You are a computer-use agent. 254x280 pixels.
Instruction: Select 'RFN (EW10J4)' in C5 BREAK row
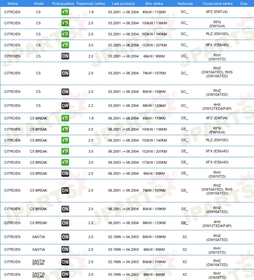click(217, 130)
